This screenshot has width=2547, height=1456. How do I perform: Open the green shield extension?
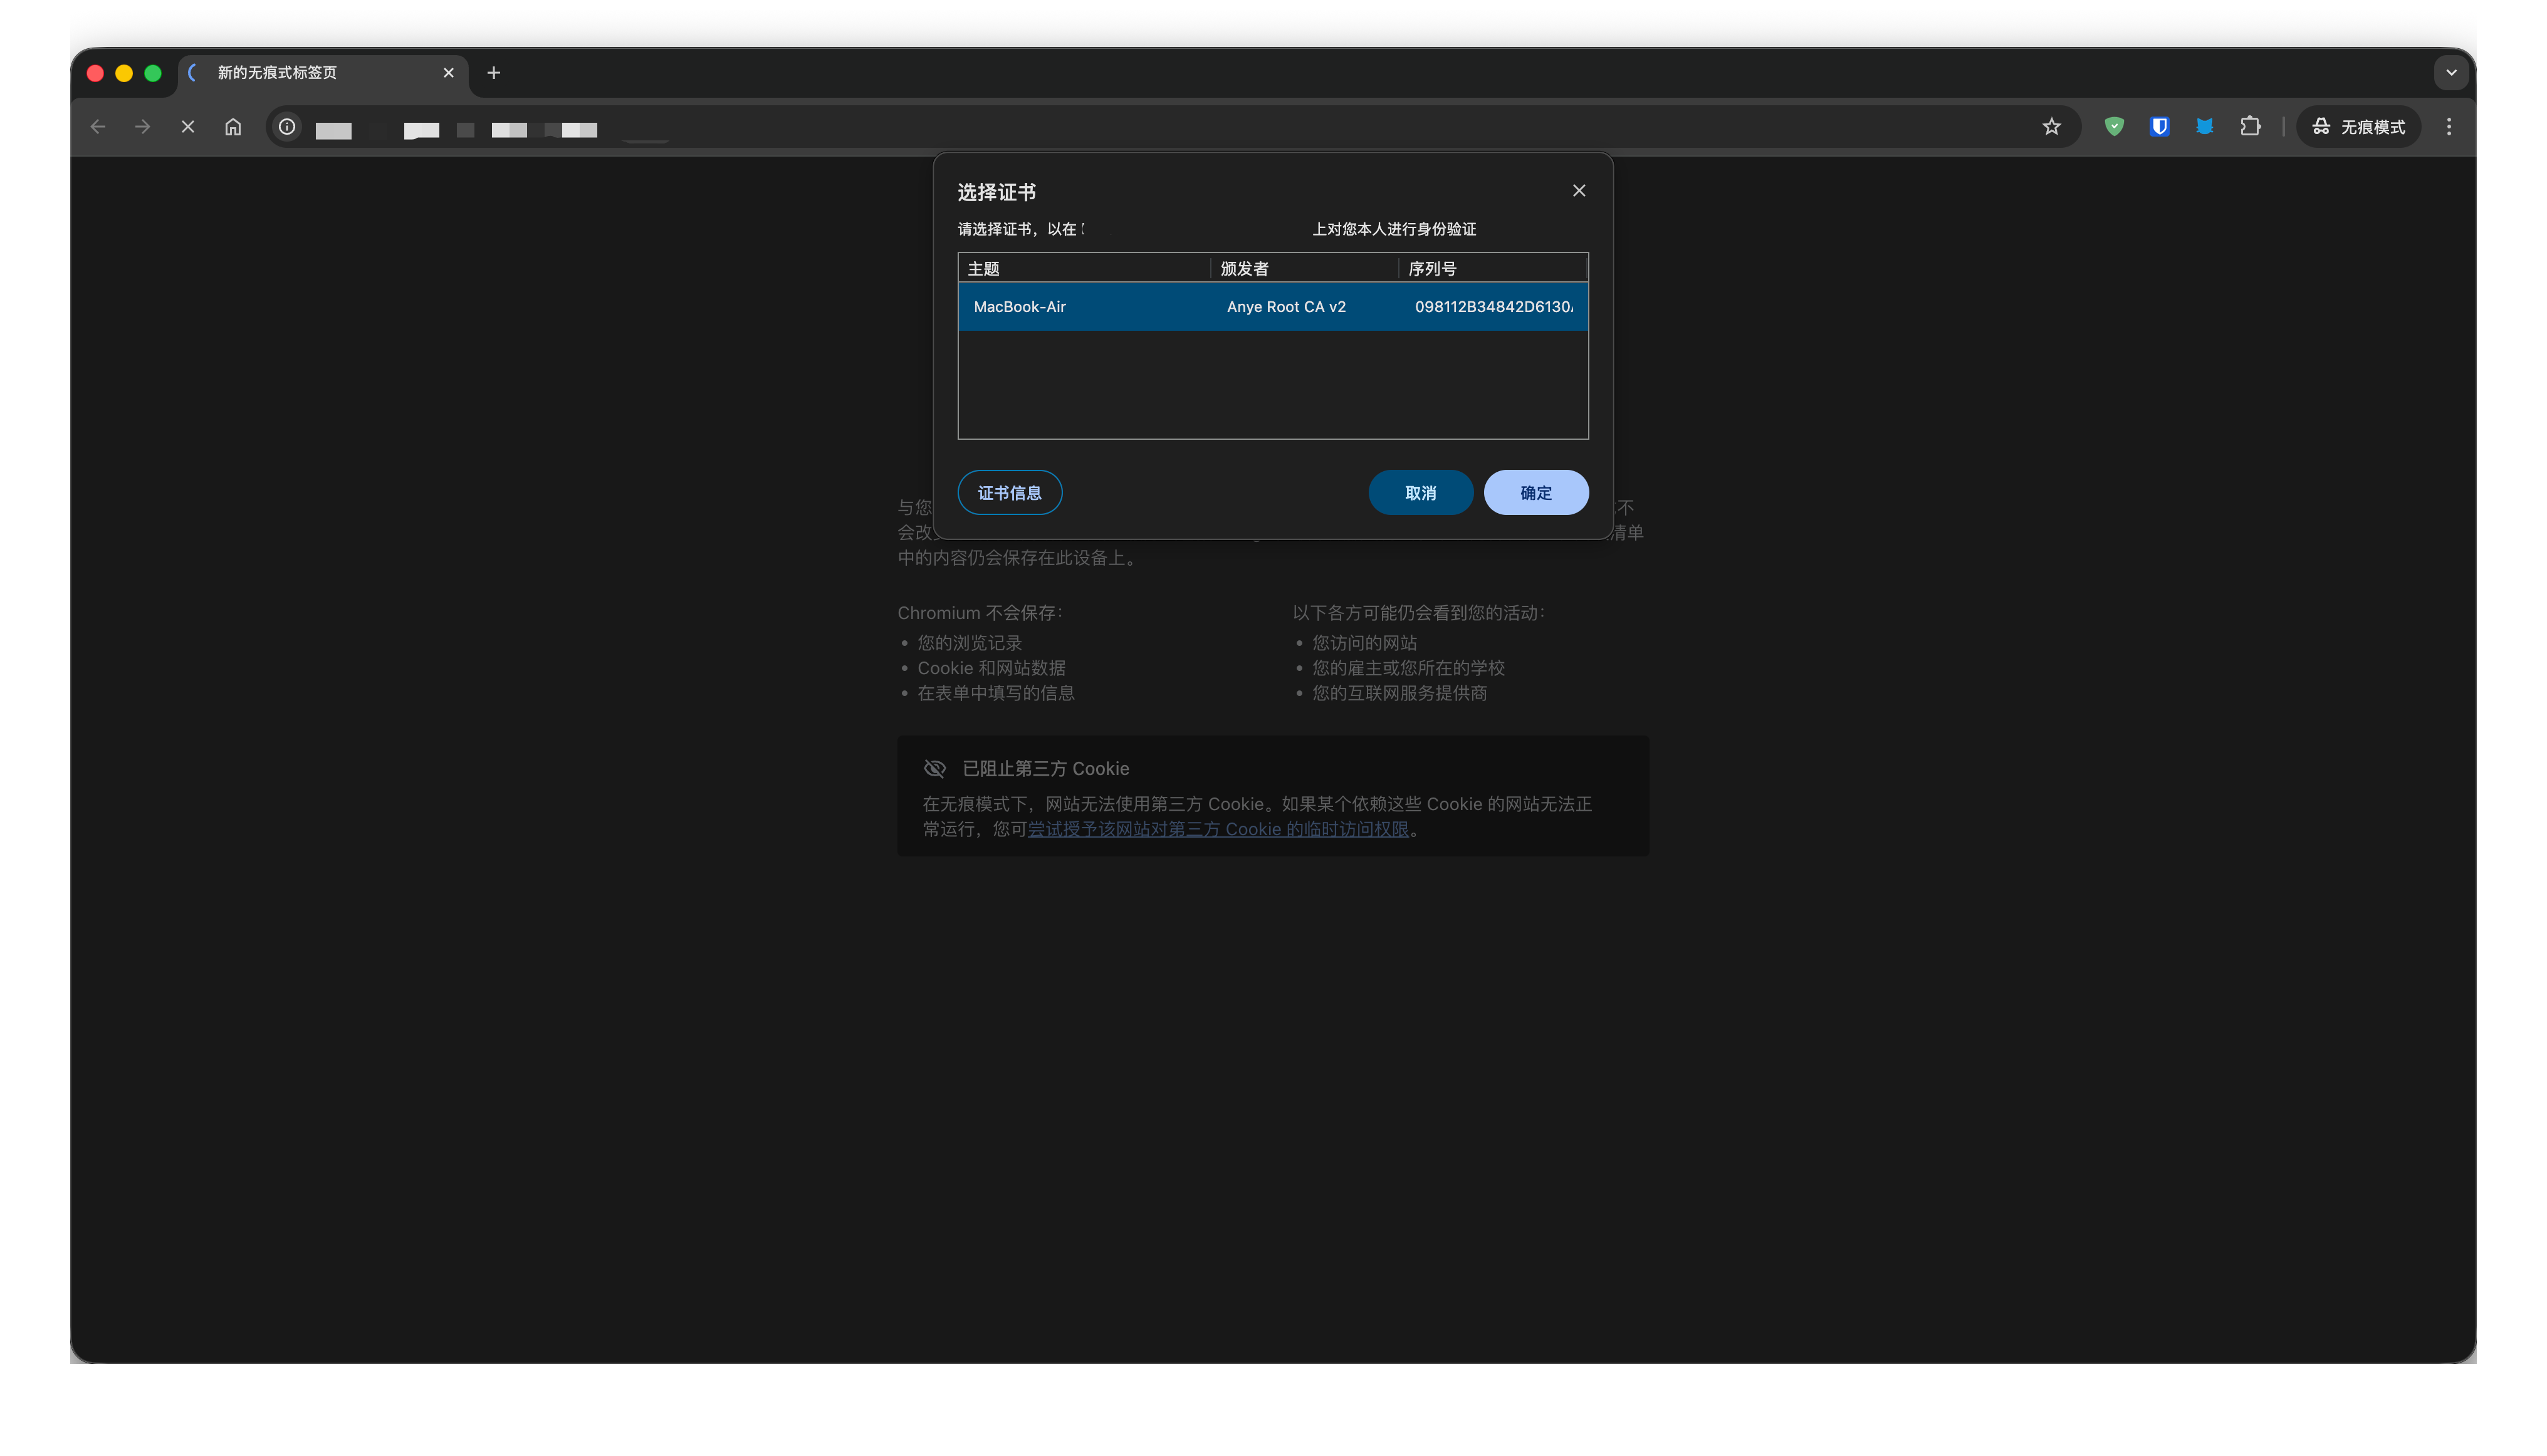coord(2114,127)
